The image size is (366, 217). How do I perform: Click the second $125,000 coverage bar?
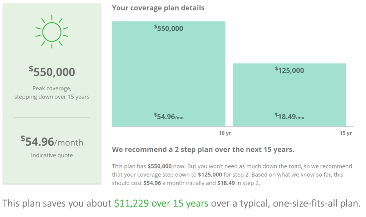[x=290, y=95]
